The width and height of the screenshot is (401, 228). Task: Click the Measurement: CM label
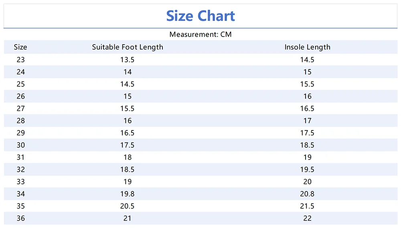[200, 35]
